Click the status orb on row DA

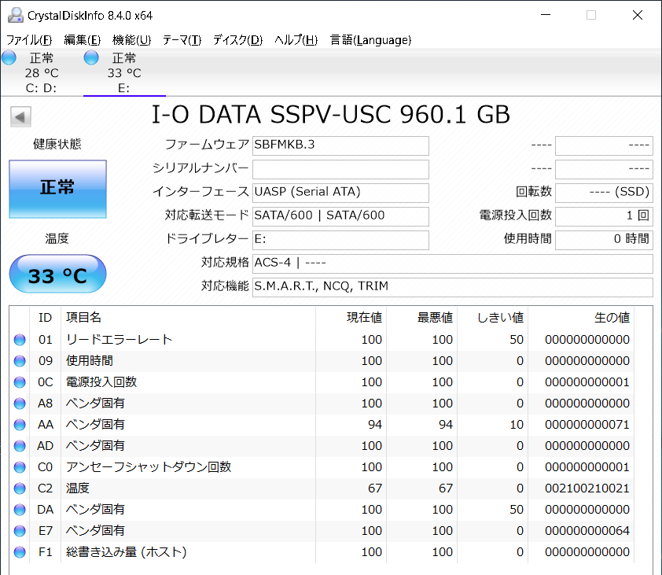(20, 510)
